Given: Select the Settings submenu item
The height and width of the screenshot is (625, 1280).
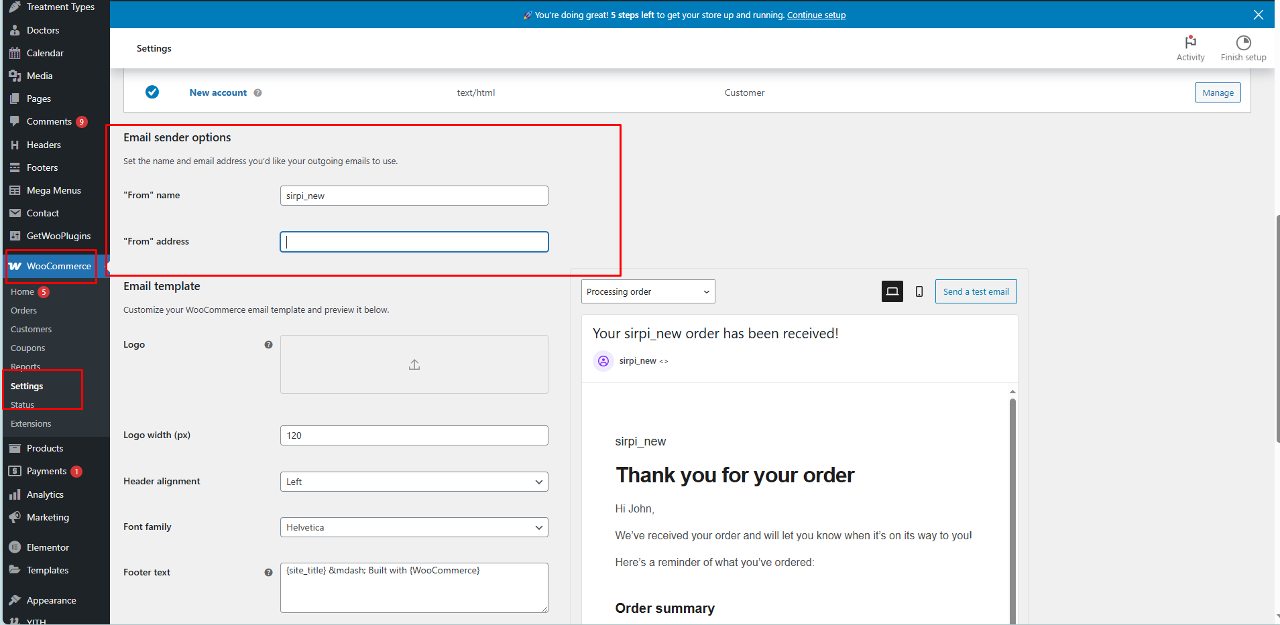Looking at the screenshot, I should click(27, 386).
